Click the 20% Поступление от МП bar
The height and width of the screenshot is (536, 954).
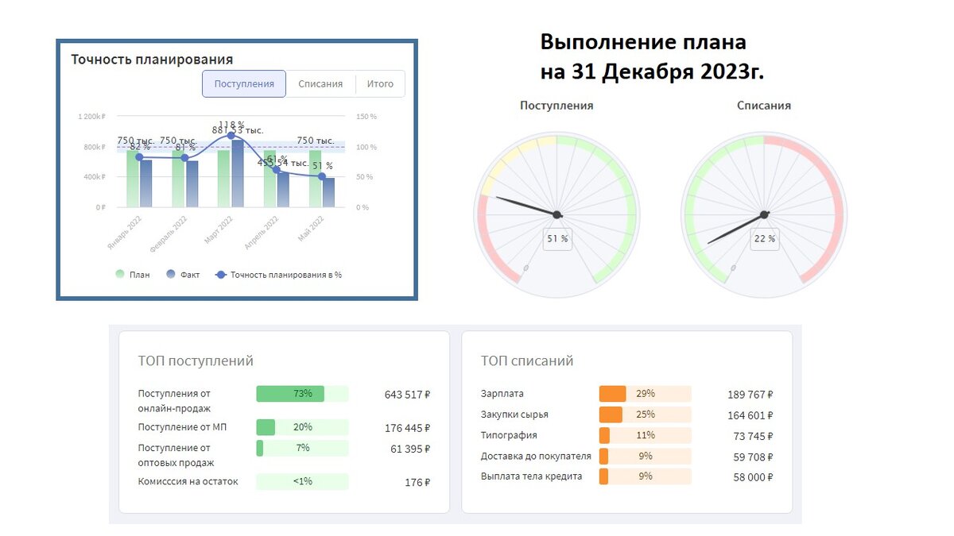302,427
